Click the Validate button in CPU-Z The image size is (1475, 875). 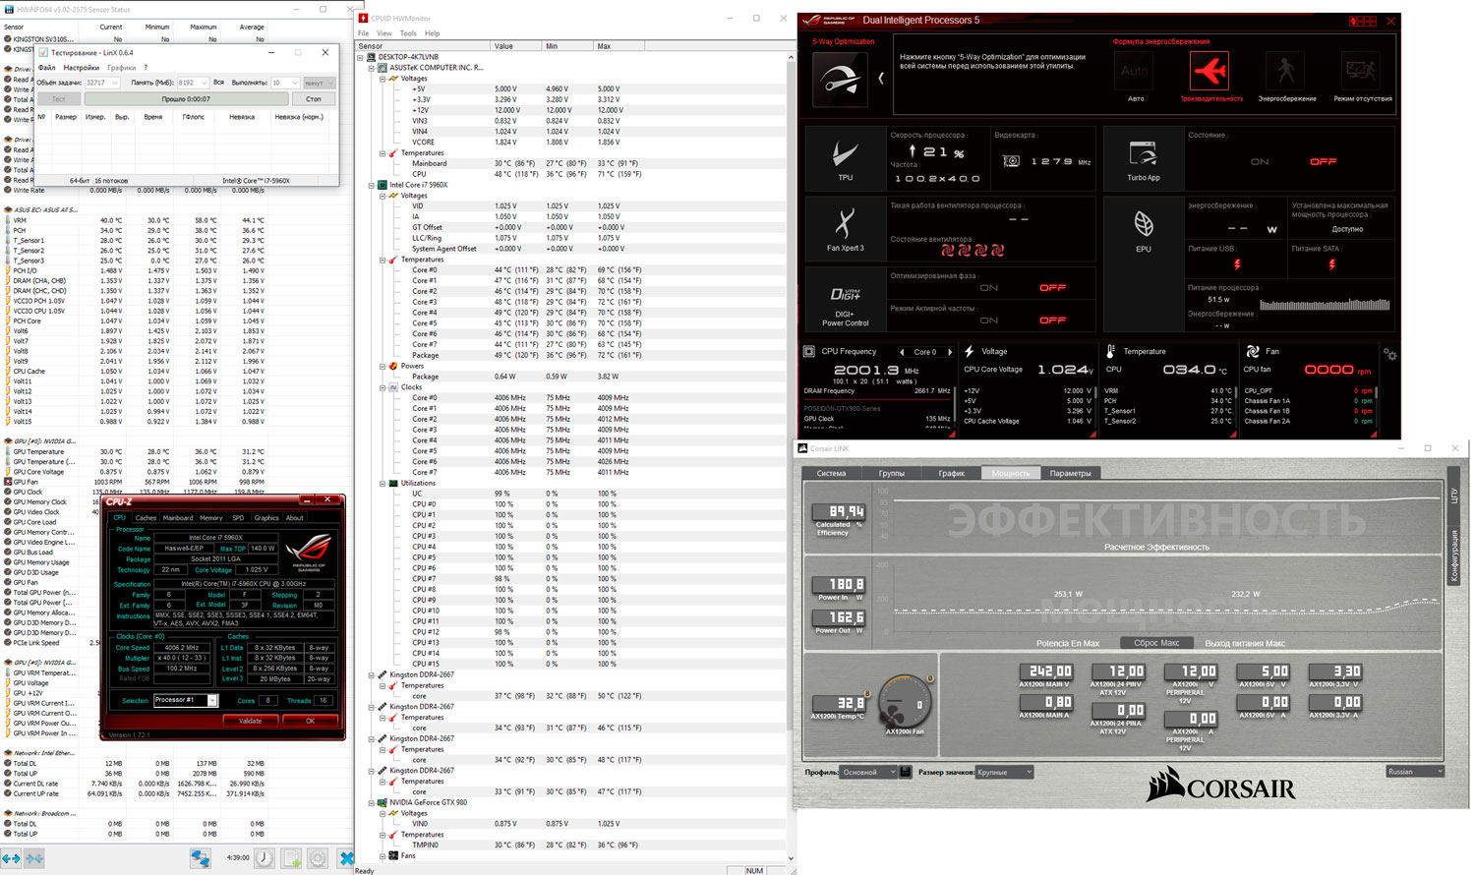click(x=250, y=721)
